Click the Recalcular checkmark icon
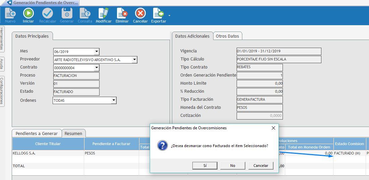 [48, 13]
